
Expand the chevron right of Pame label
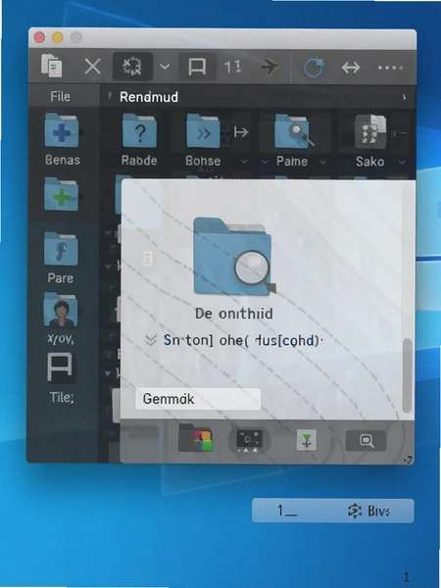click(x=322, y=162)
